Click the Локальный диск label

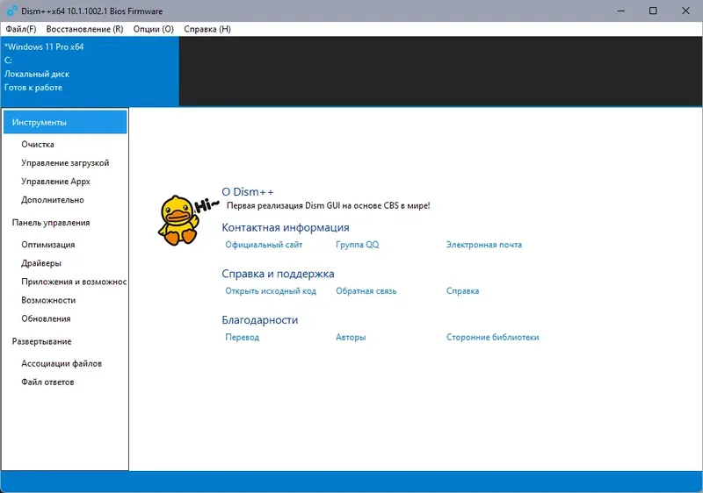(x=37, y=75)
